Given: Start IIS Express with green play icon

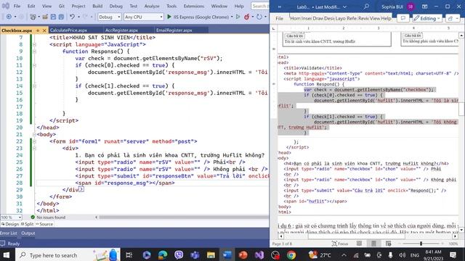Looking at the screenshot, I should pos(169,17).
